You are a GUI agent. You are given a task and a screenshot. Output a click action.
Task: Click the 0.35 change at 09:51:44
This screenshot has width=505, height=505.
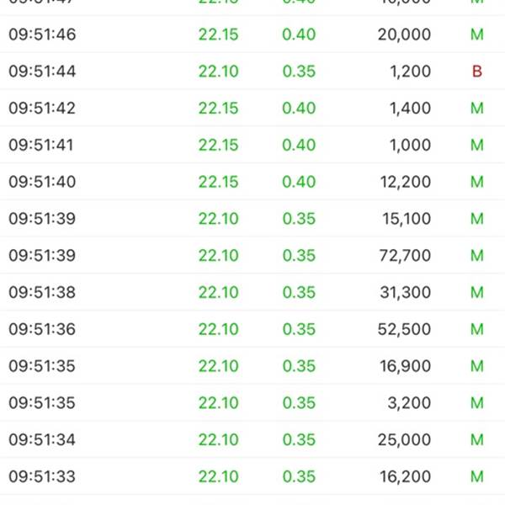click(x=299, y=72)
